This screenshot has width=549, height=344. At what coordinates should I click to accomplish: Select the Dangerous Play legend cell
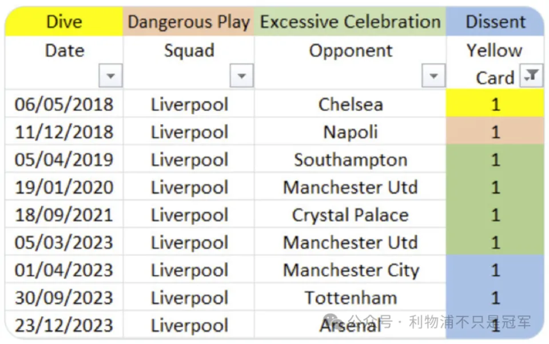(188, 22)
